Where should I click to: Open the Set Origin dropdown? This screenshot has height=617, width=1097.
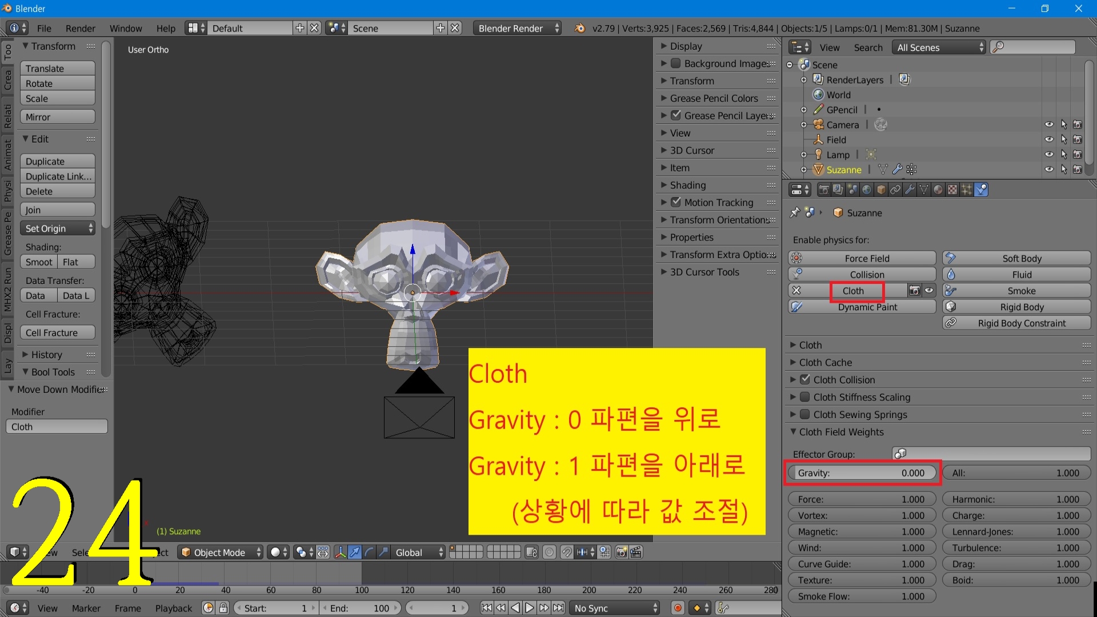click(x=58, y=229)
